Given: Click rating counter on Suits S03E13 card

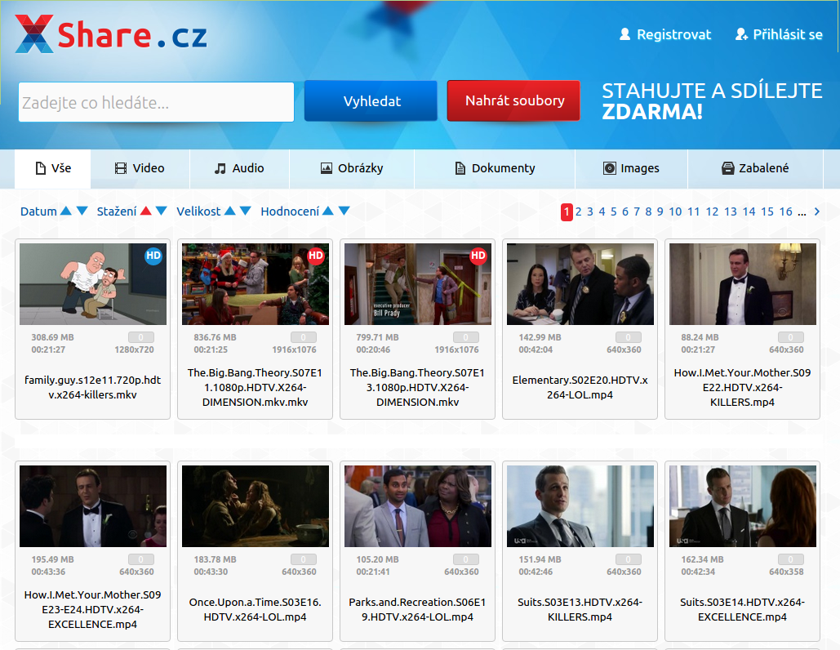Looking at the screenshot, I should (x=628, y=559).
